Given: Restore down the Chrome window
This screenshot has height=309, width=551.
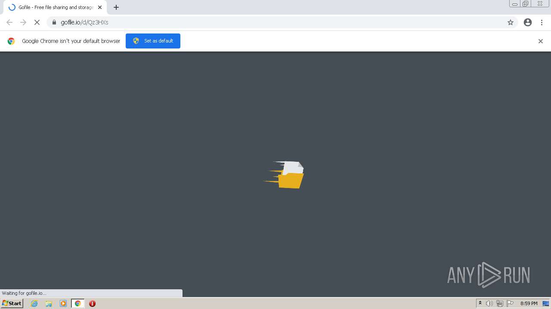Looking at the screenshot, I should [x=526, y=4].
